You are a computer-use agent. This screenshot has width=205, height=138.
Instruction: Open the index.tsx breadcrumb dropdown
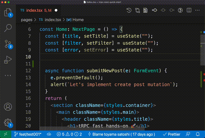50,20
